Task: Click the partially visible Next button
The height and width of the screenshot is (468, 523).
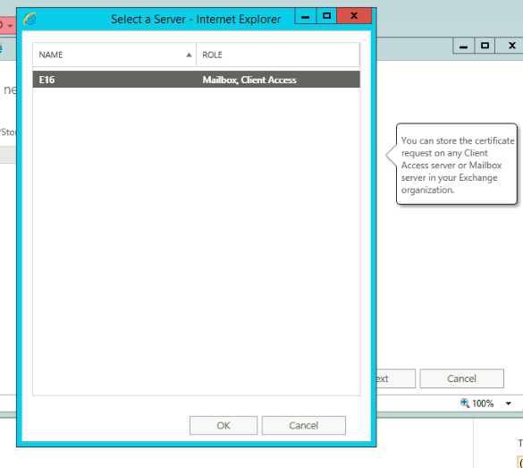Action: click(396, 379)
